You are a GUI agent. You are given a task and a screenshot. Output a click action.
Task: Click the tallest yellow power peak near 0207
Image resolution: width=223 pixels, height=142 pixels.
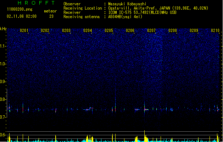pos(145,136)
